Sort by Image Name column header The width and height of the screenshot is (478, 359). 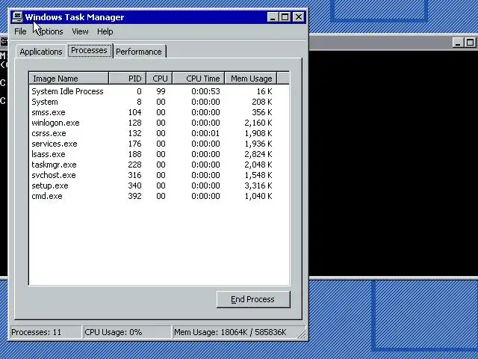pyautogui.click(x=69, y=79)
